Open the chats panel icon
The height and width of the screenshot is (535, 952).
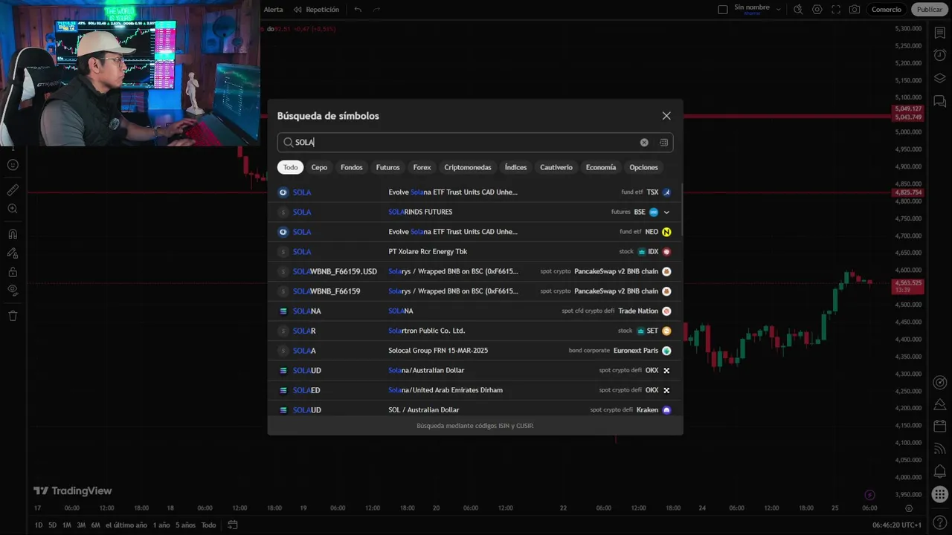coord(940,101)
